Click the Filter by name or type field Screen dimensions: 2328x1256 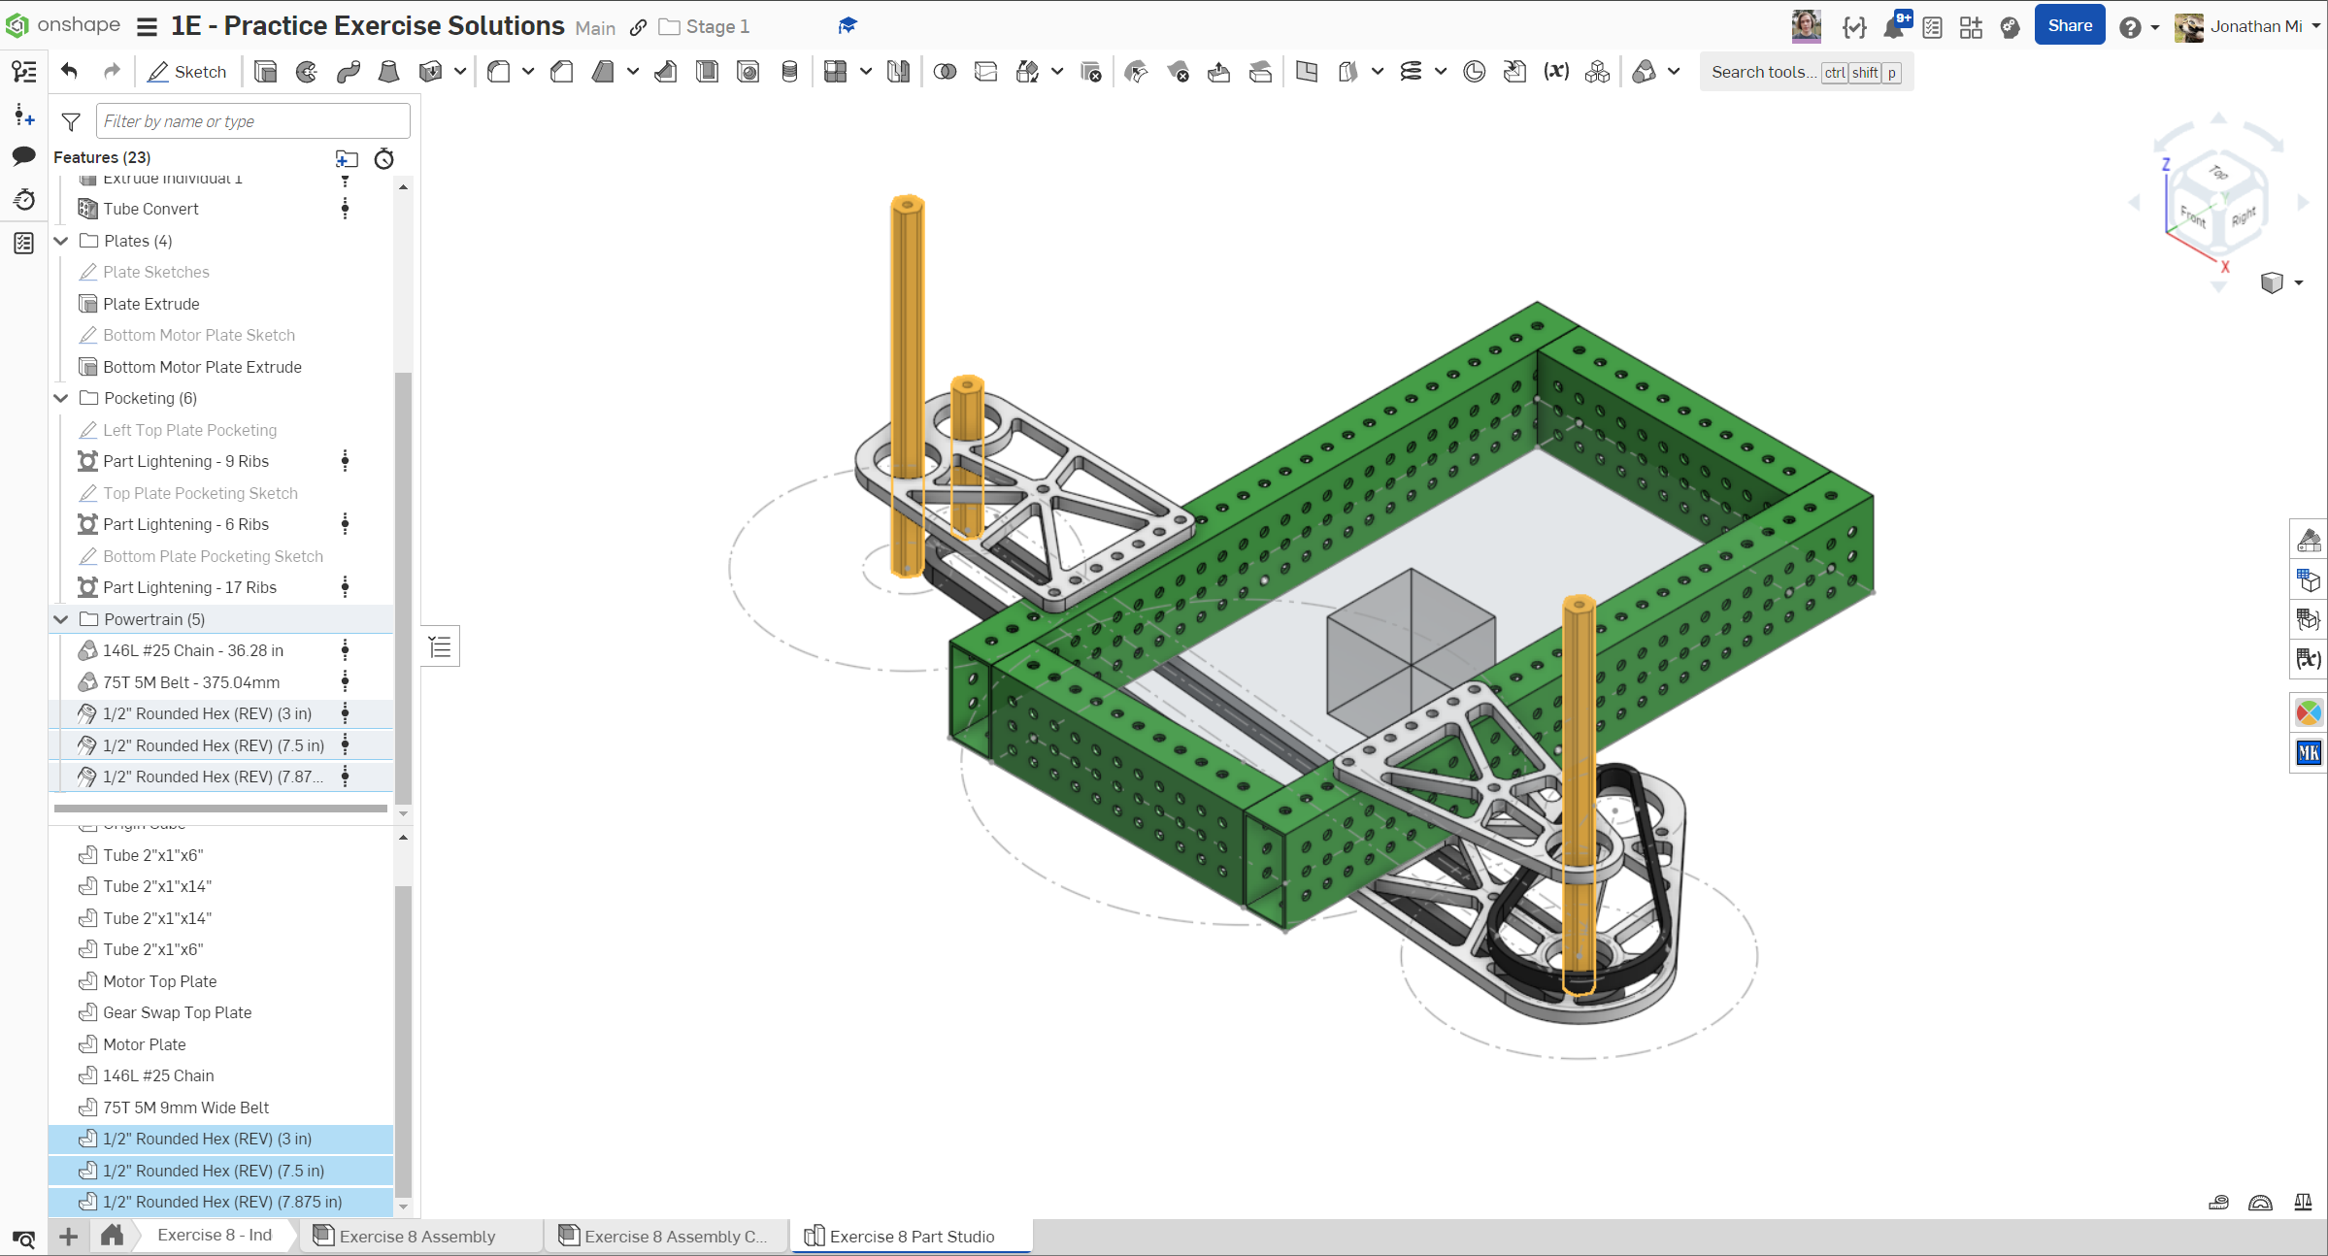252,121
